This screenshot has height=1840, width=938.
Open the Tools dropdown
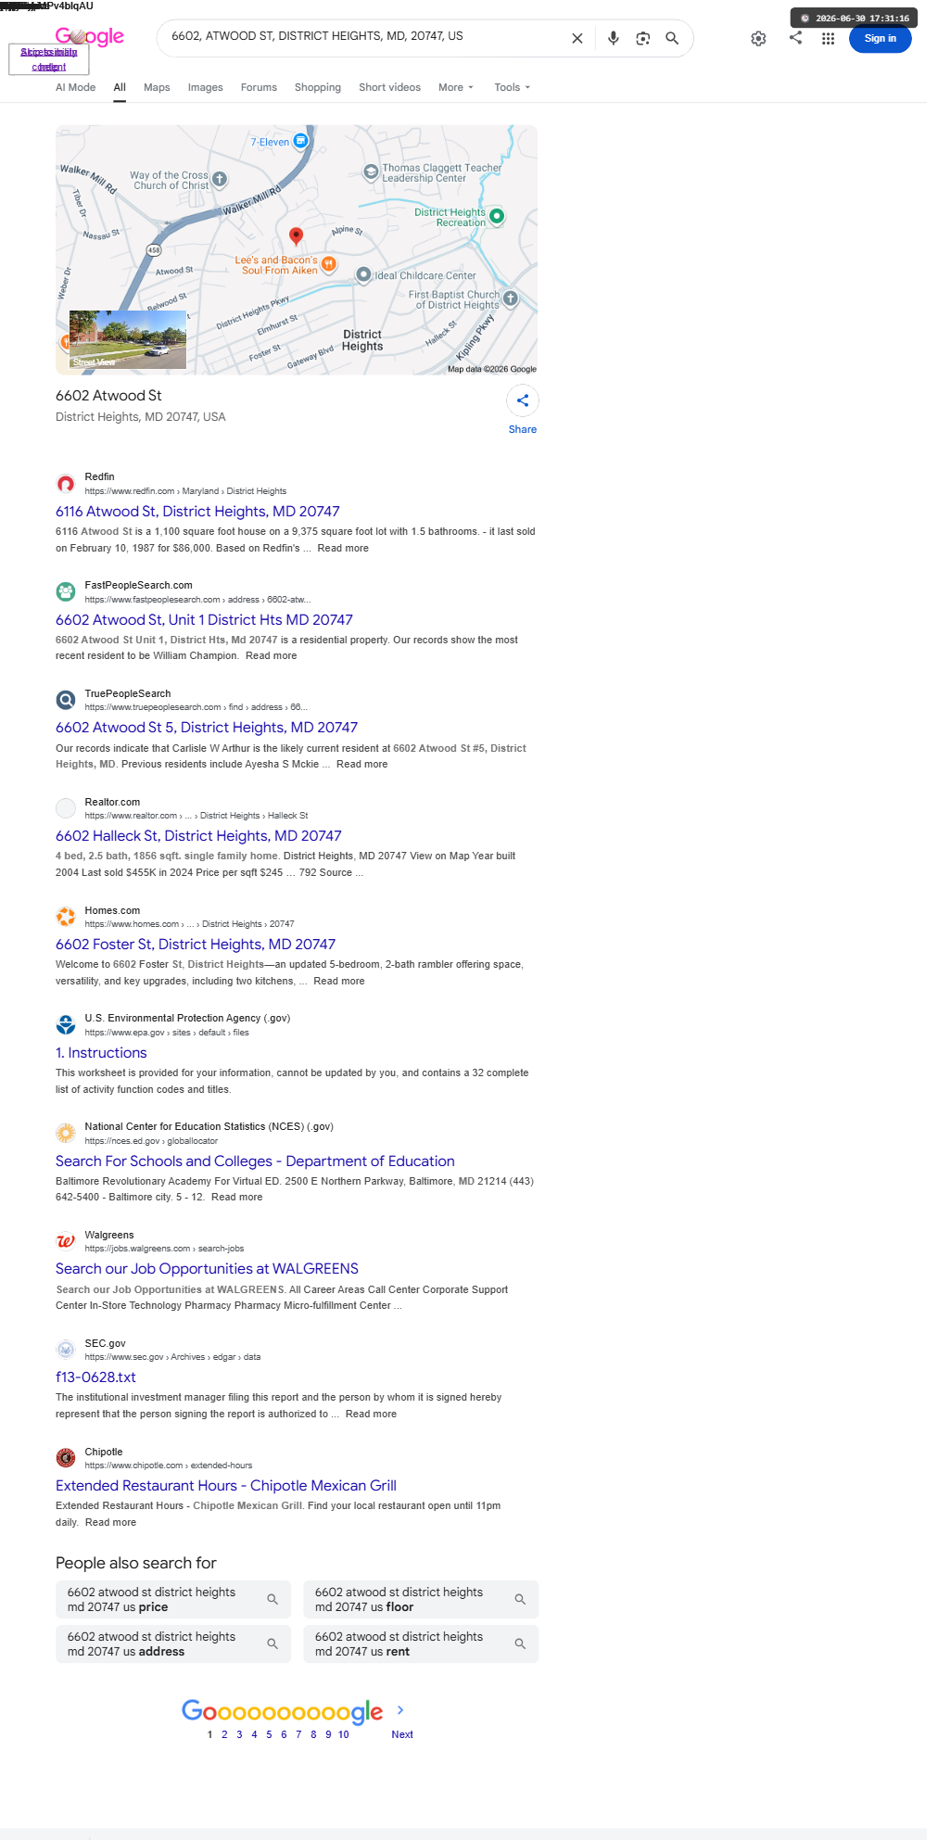(513, 87)
